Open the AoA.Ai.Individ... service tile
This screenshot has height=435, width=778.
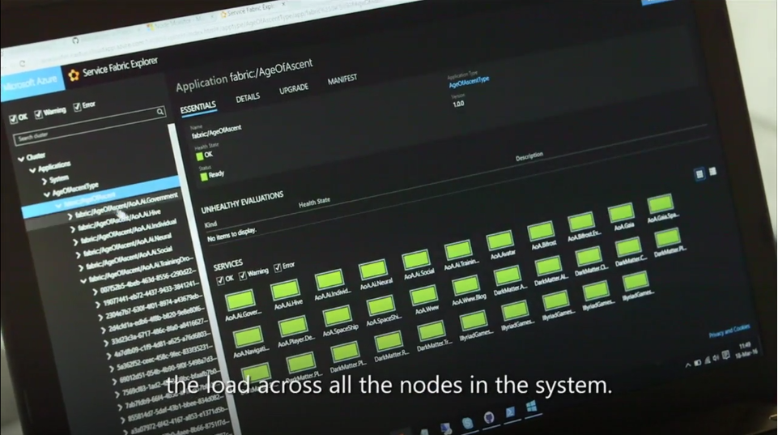(329, 280)
